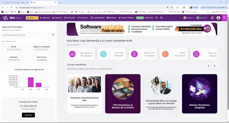Click the Ver todos los Proveedores icon
This screenshot has height=123, width=229.
72,54
